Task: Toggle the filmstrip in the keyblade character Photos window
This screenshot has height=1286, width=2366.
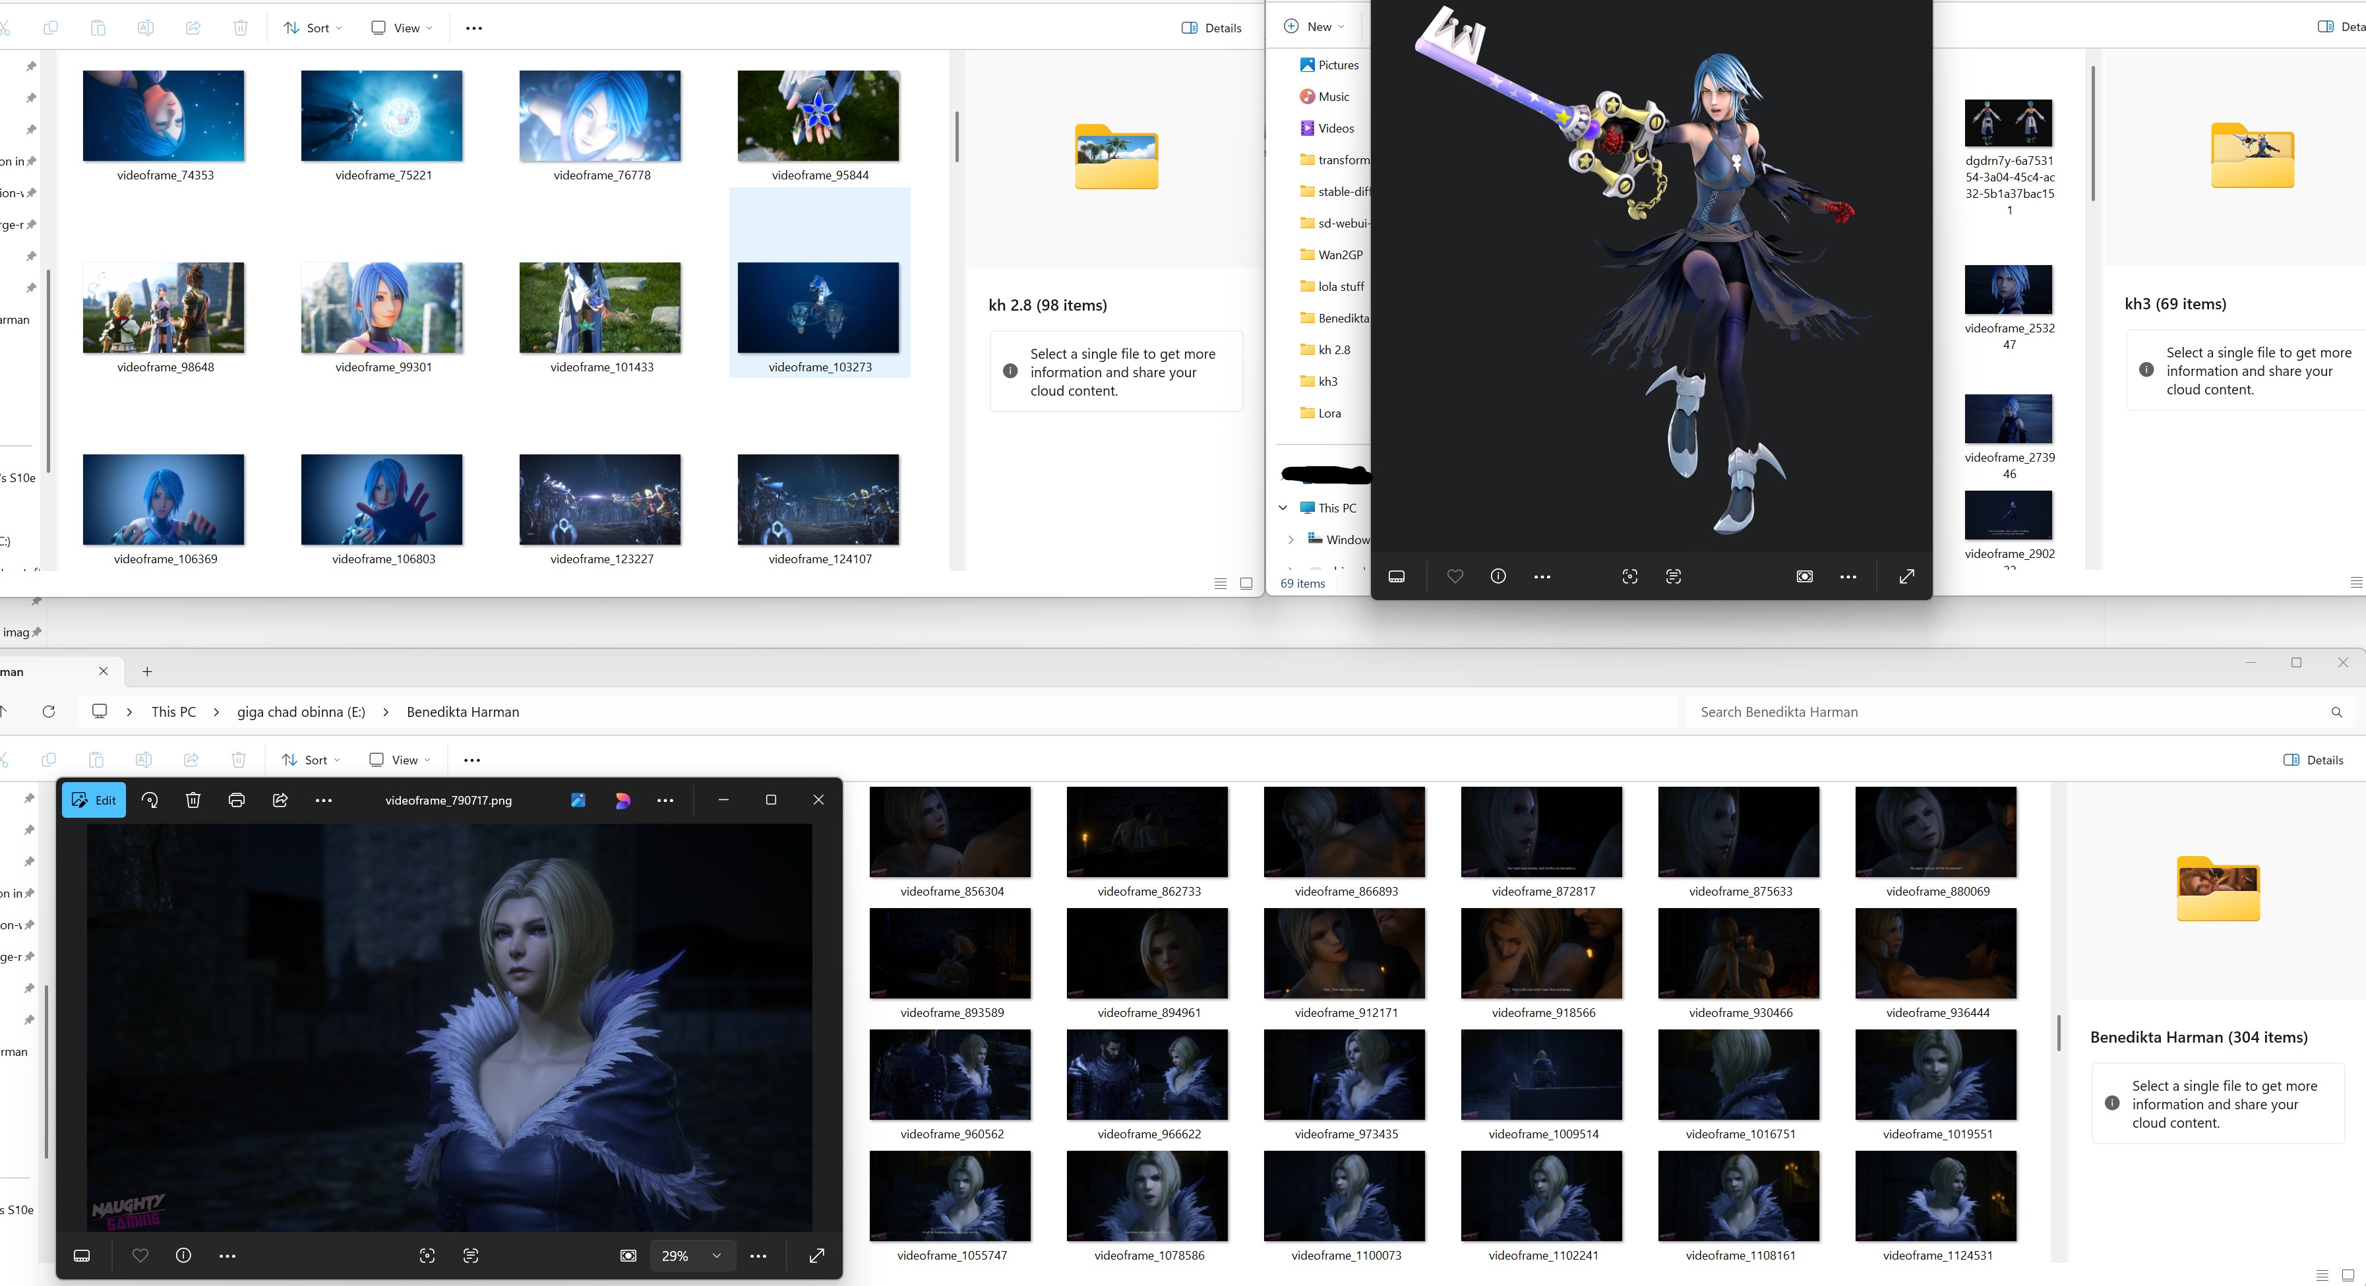Action: coord(1397,577)
